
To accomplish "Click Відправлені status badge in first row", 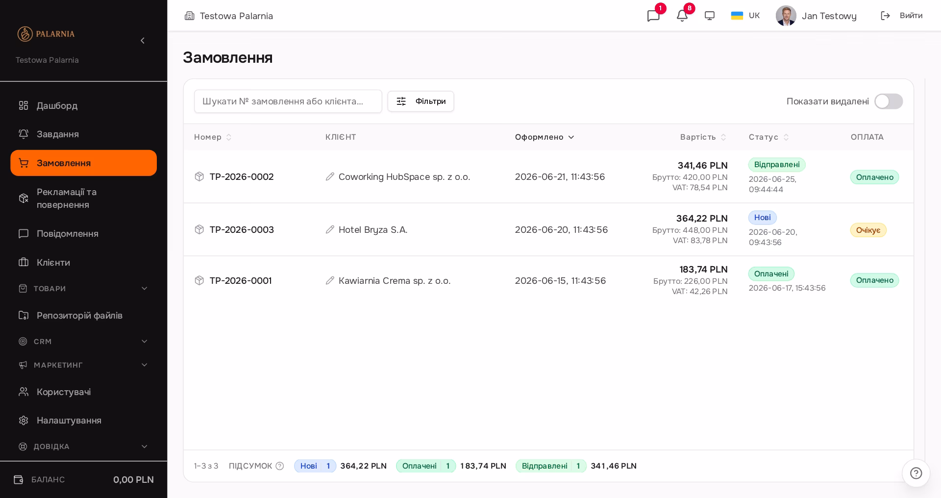I will coord(777,165).
